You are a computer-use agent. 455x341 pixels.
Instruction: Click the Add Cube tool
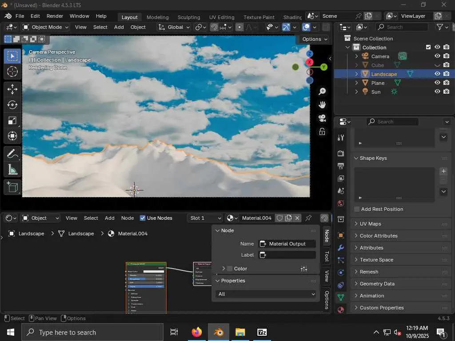tap(12, 187)
